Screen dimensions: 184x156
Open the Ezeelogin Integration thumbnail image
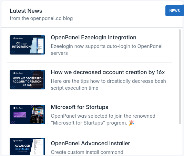[27, 45]
